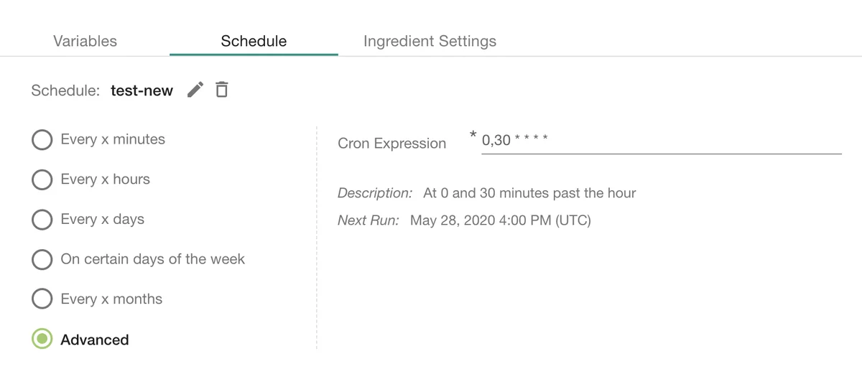Focus the Cron Expression input field
Viewport: 862px width, 369px height.
(x=661, y=140)
